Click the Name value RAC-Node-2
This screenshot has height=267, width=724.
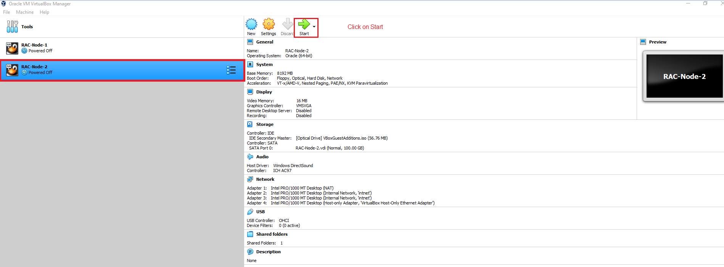[297, 51]
